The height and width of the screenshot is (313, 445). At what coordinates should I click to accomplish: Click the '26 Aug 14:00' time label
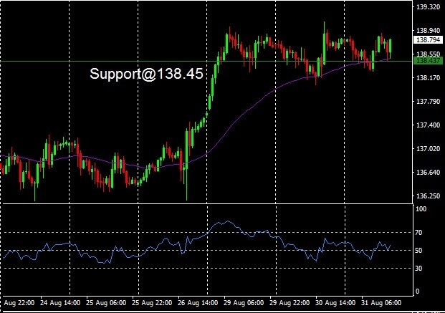click(198, 303)
